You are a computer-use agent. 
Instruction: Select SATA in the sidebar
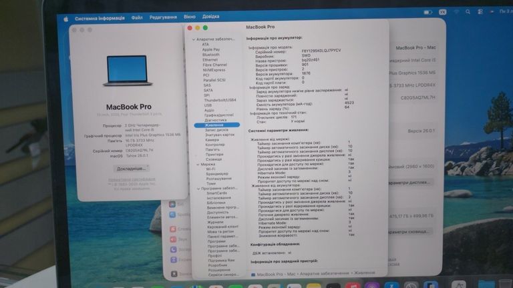[208, 90]
